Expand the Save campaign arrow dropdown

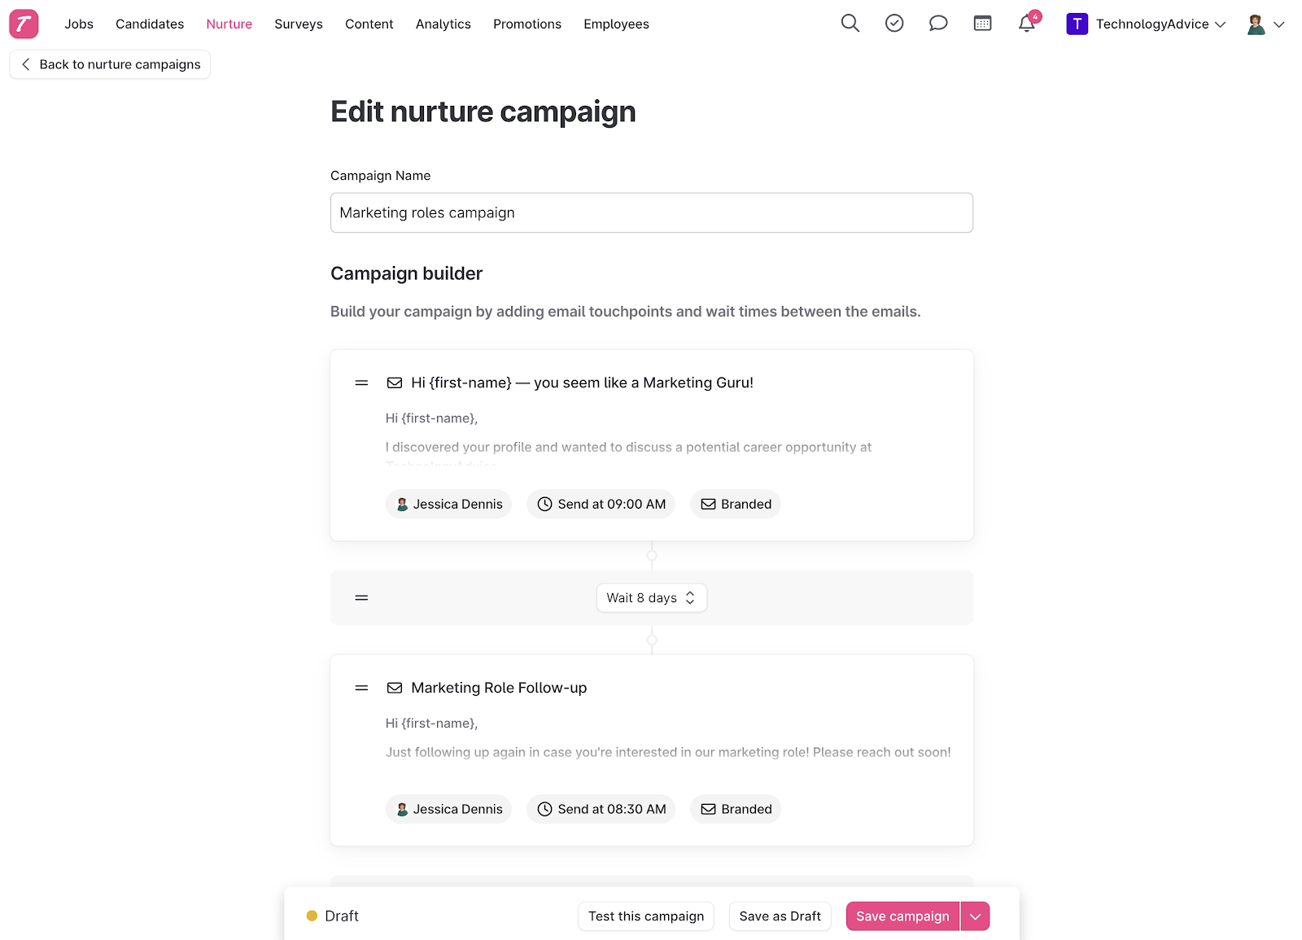(x=975, y=916)
